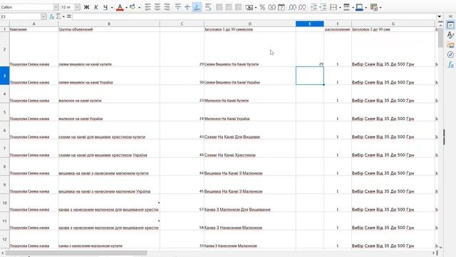The height and width of the screenshot is (257, 456).
Task: Apply border color
Action: [x=359, y=7]
